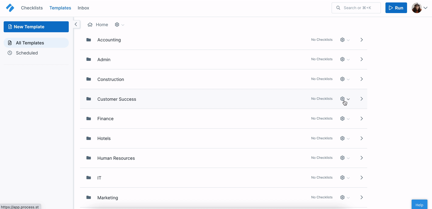Open the Marketing folder gear menu
The width and height of the screenshot is (432, 209).
[x=345, y=197]
